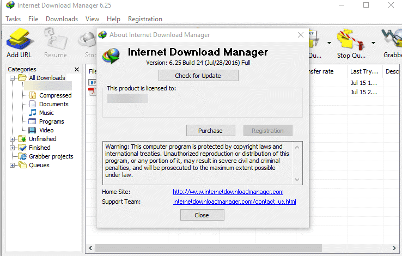
Task: Click the 'Jul 15 1...' date cell
Action: coord(363,83)
